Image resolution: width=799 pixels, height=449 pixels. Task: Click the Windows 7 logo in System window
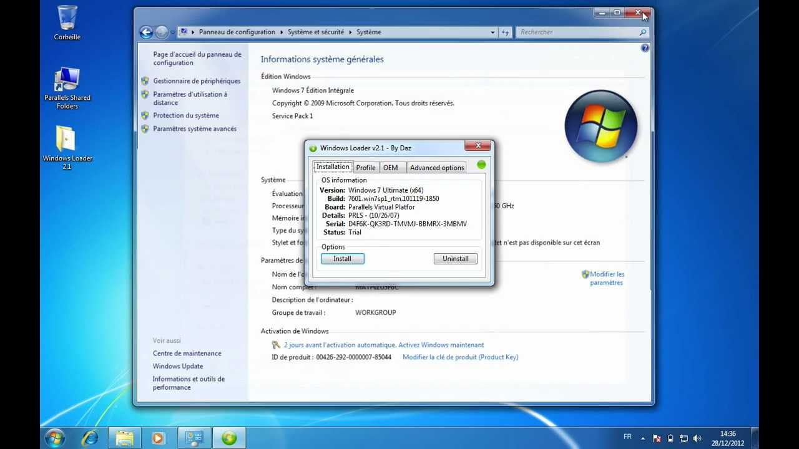coord(600,127)
